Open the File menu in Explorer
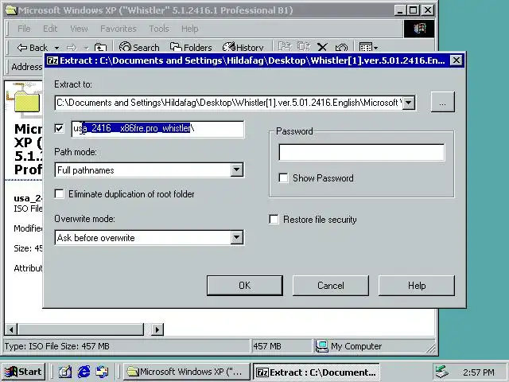This screenshot has width=509, height=382. [24, 29]
